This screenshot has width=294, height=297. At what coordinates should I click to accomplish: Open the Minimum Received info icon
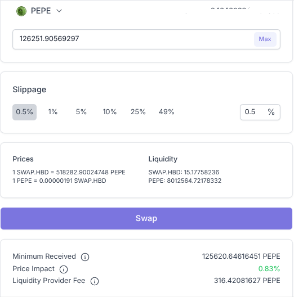click(x=85, y=257)
